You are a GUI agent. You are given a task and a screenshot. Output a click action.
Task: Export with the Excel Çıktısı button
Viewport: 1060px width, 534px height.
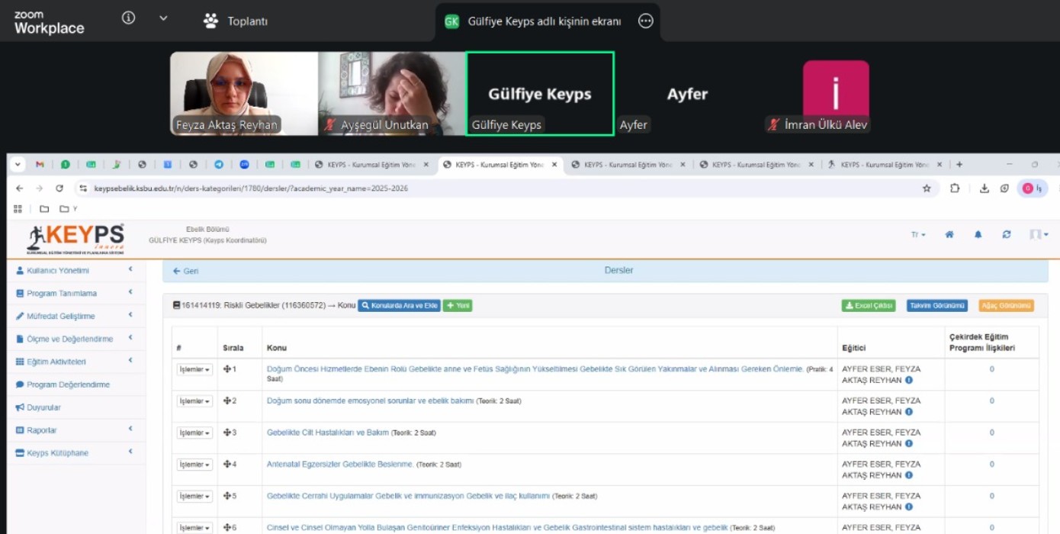[869, 306]
